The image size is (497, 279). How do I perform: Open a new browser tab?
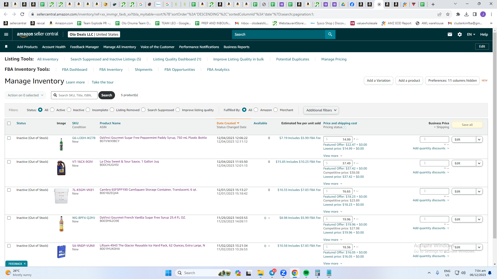click(x=433, y=4)
